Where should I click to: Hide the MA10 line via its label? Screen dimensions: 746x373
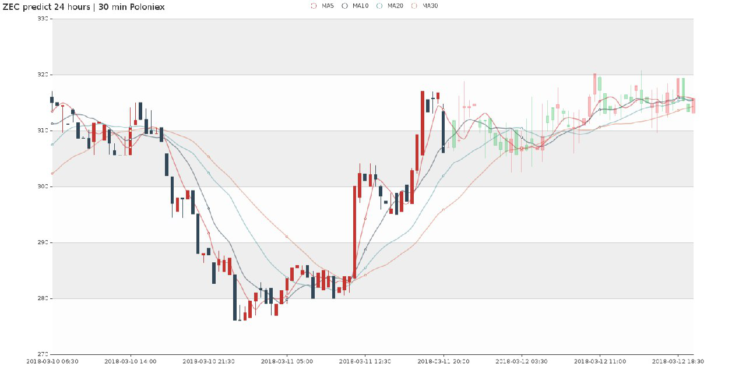pos(360,6)
